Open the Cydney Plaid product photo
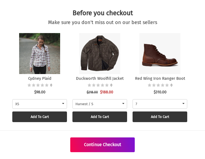Viewport: 205px width, 159px height. point(40,54)
